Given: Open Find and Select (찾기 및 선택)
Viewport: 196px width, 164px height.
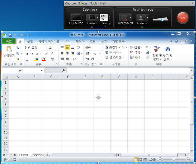Looking at the screenshot, I should [x=168, y=54].
